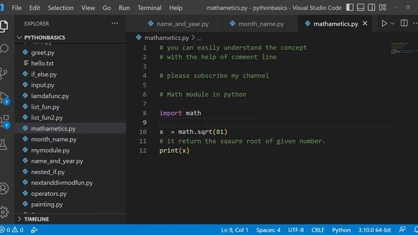Click Ln 9, Col 1 to go to line
418x235 pixels.
(x=234, y=230)
